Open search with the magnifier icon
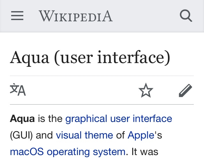 [186, 15]
